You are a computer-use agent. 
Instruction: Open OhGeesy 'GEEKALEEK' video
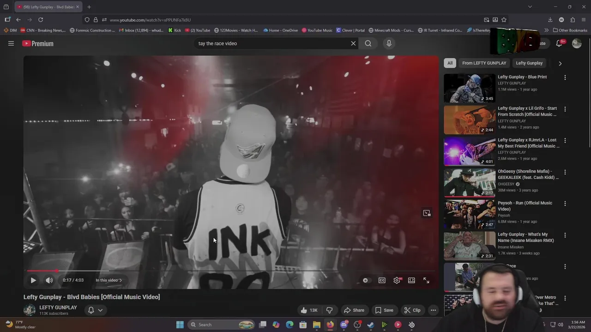(469, 183)
